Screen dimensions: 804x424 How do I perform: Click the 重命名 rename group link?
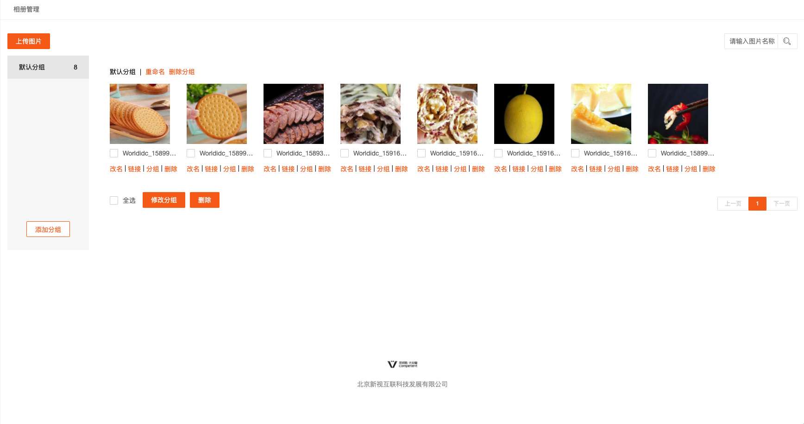click(155, 72)
